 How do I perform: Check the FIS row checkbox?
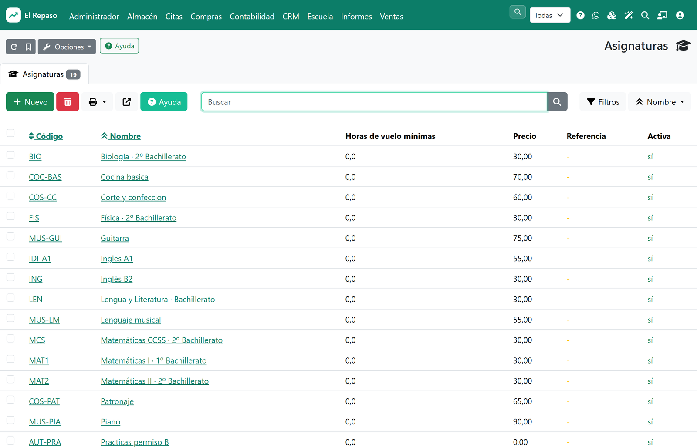(x=10, y=216)
